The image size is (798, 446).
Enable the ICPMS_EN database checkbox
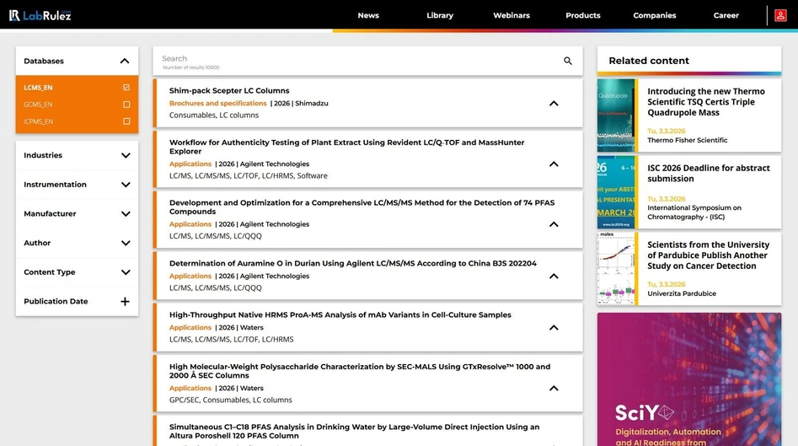126,121
